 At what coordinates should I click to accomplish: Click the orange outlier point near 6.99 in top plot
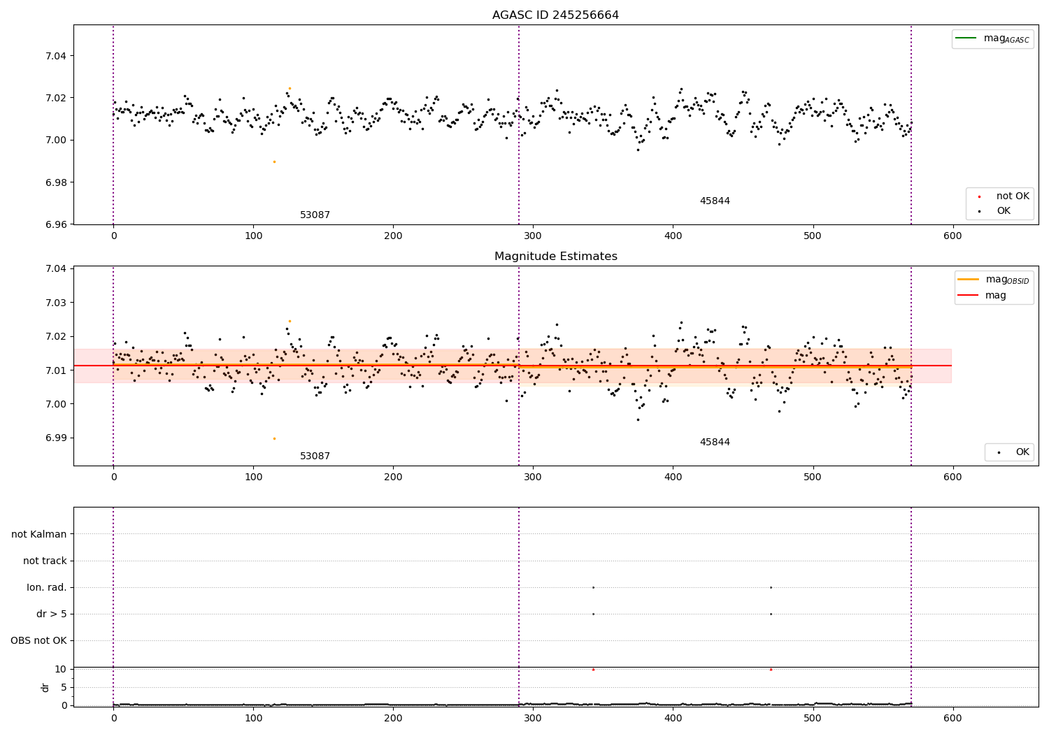pos(274,161)
